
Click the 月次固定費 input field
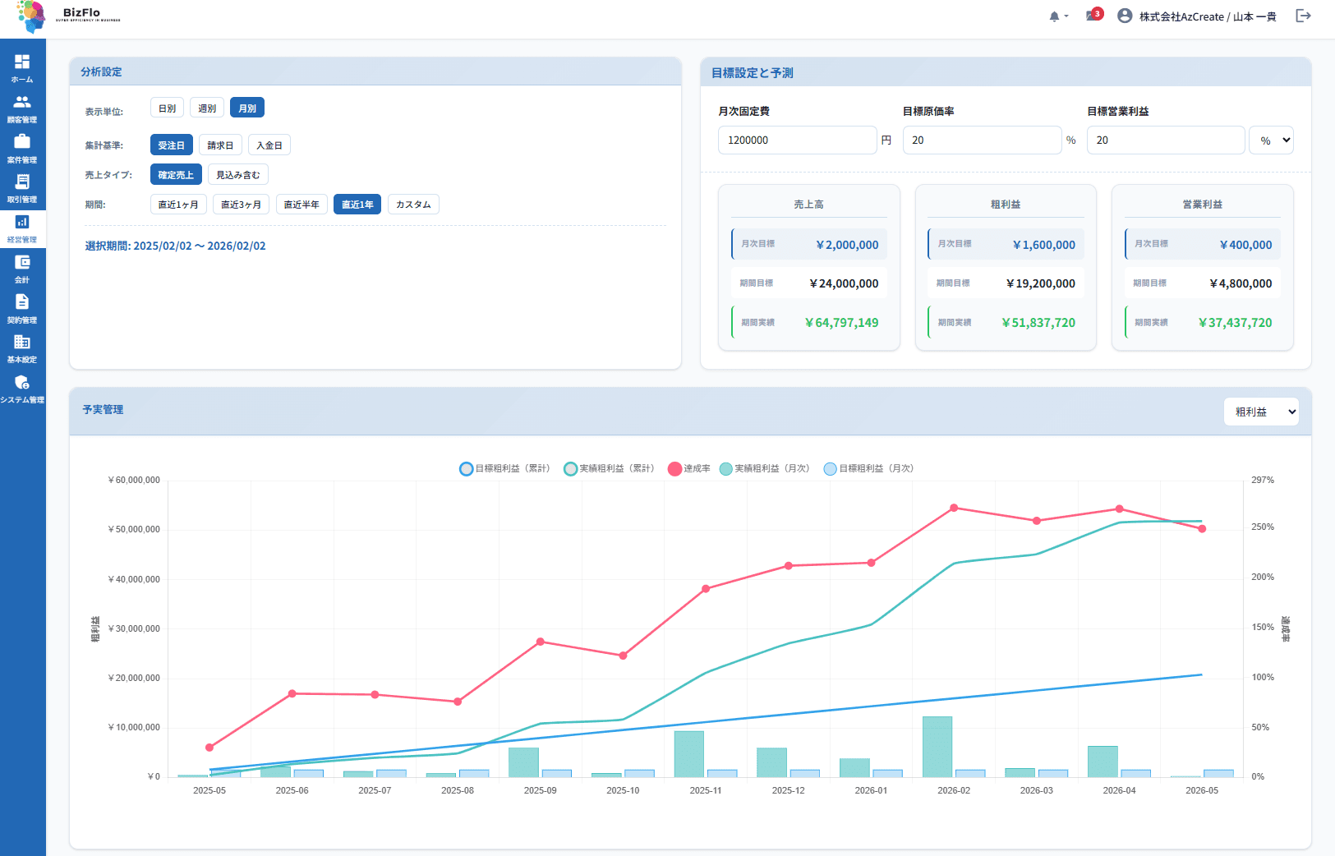797,140
